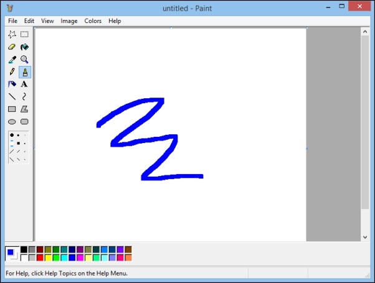Choose the light gray swatch in bottom row
Viewport: 375px width, 283px height.
click(32, 257)
